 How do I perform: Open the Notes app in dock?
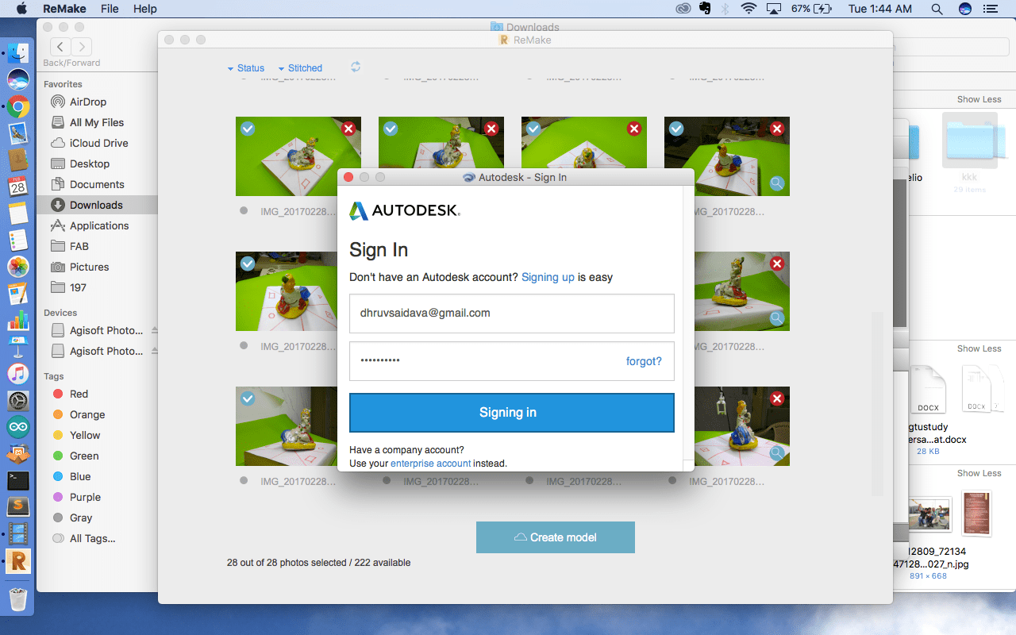(18, 213)
